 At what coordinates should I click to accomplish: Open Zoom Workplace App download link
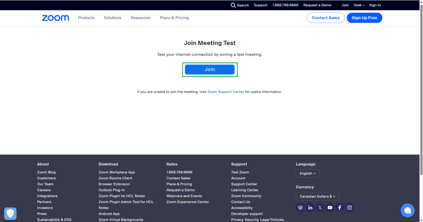[x=117, y=172]
